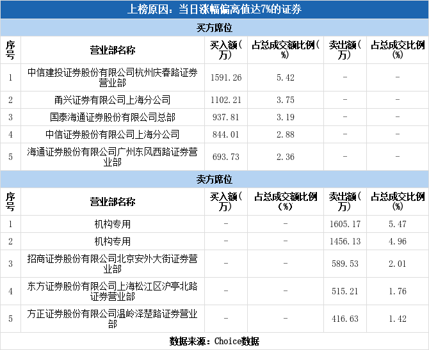Click buy amount 1102.21
The image size is (429, 350).
tap(226, 100)
